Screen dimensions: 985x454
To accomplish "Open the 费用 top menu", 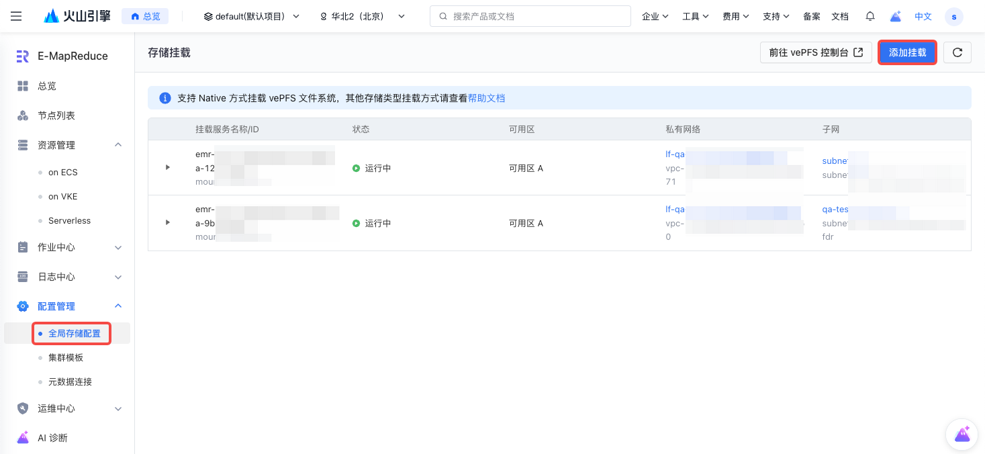I will (735, 16).
